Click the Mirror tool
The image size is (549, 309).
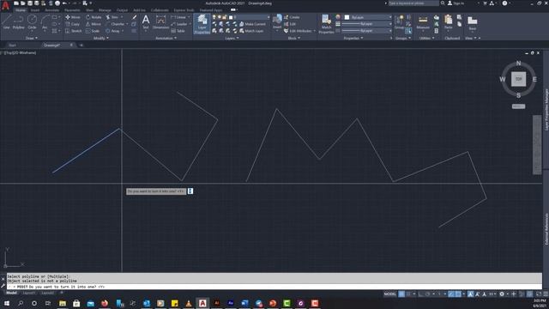(94, 24)
